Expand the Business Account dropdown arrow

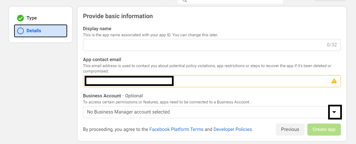click(x=334, y=112)
